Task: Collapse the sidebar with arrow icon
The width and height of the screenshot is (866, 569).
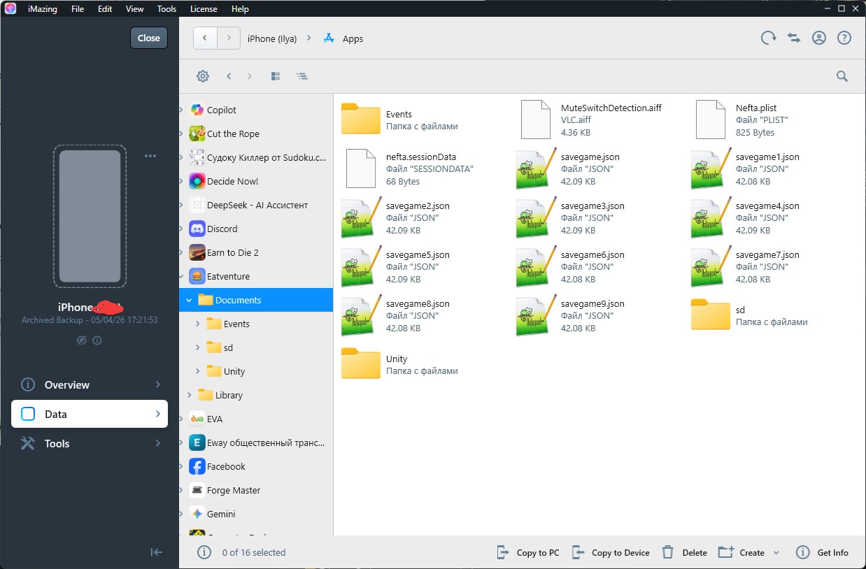Action: [x=157, y=552]
